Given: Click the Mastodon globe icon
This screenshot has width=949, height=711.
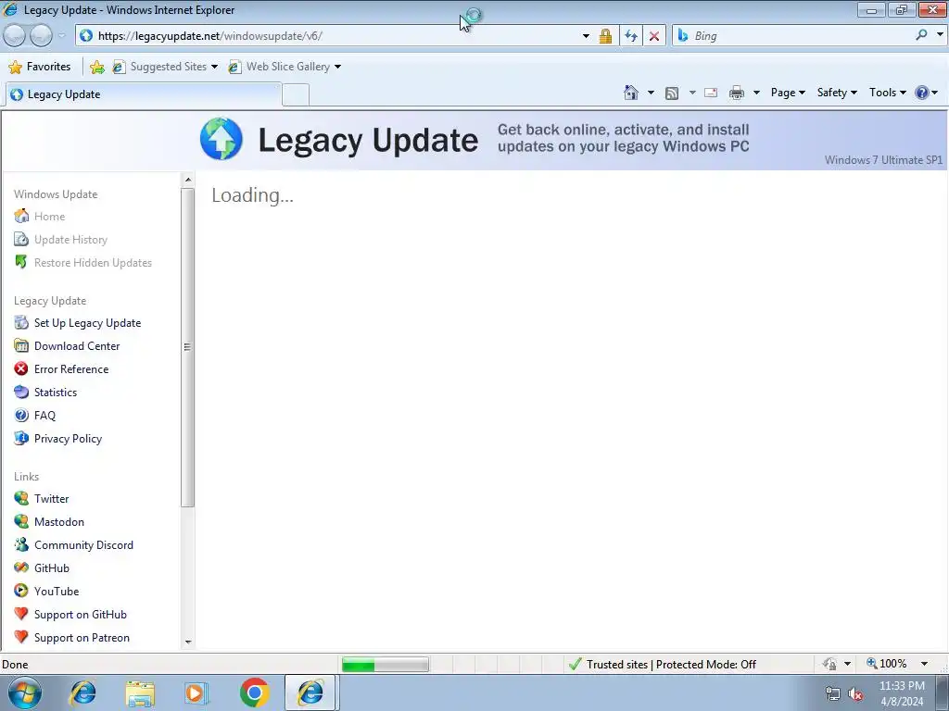Looking at the screenshot, I should pyautogui.click(x=21, y=521).
